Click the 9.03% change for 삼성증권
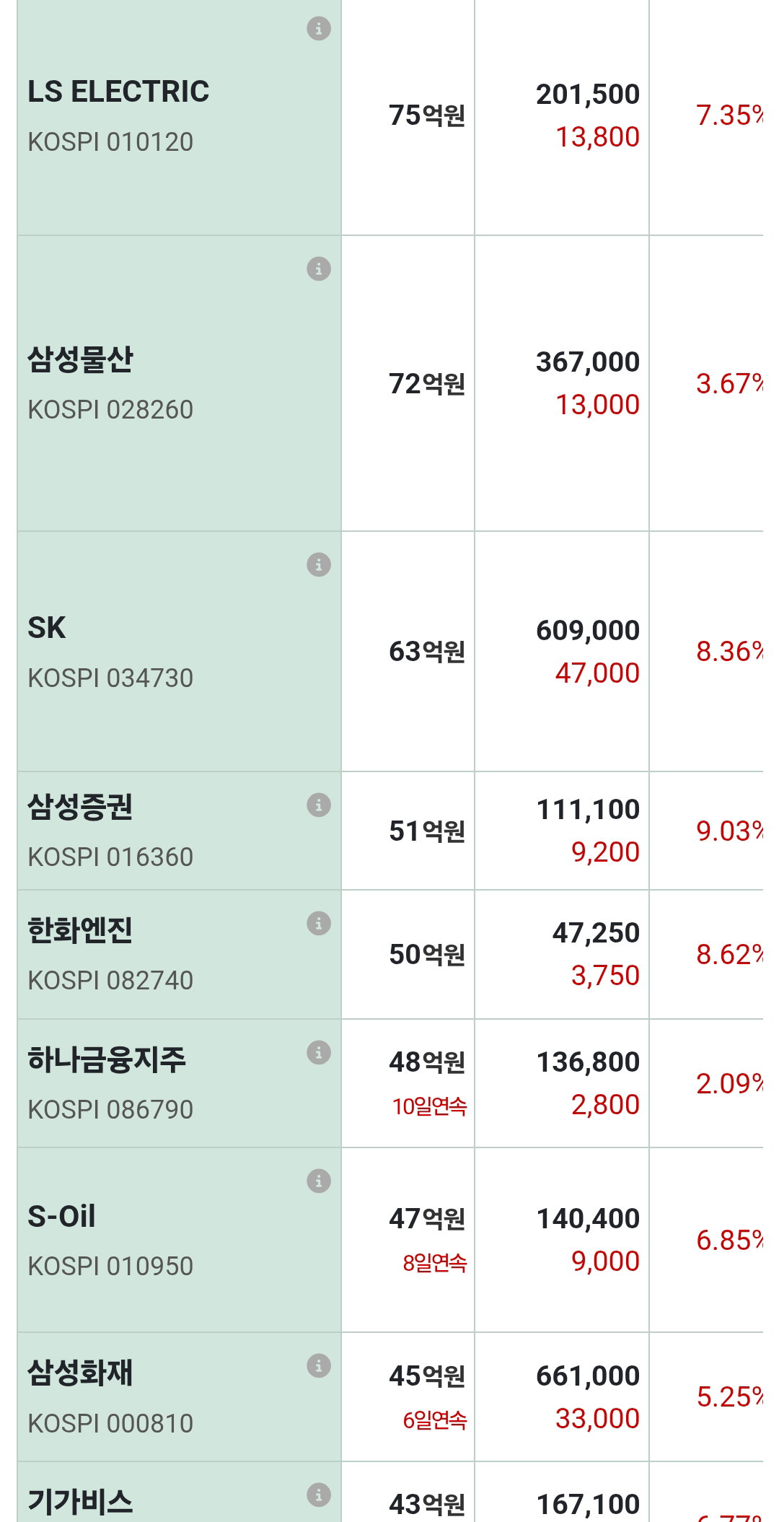779x1522 pixels. pos(729,831)
